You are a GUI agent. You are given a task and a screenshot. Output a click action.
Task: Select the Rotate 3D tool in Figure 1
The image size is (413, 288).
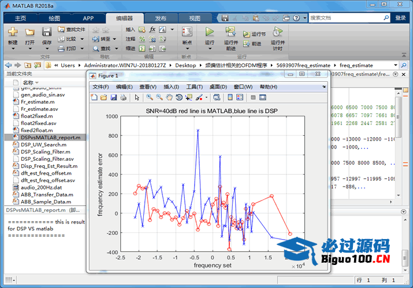click(179, 97)
